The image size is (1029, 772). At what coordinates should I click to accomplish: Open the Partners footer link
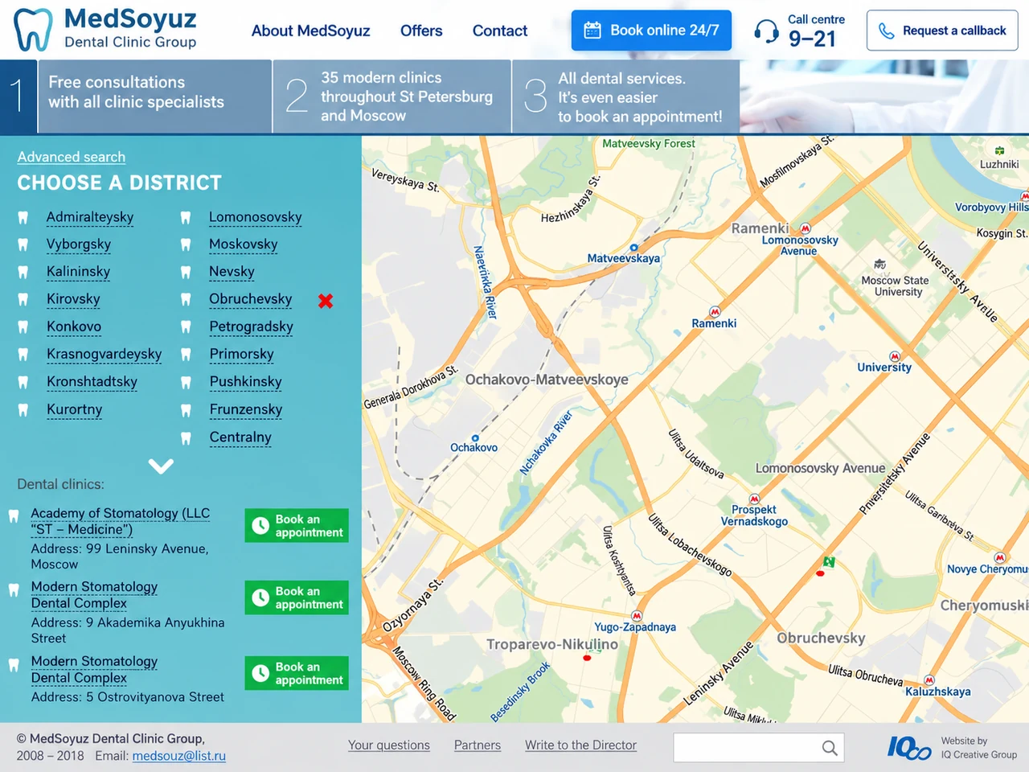point(478,745)
